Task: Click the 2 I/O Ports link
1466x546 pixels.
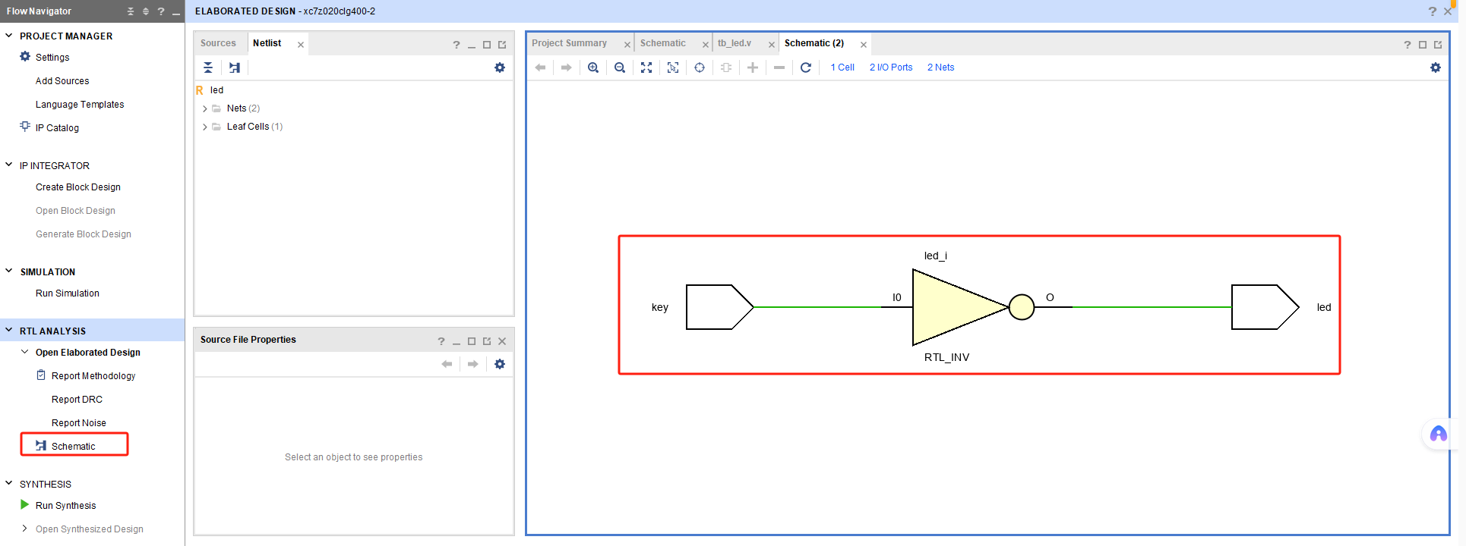Action: 890,67
